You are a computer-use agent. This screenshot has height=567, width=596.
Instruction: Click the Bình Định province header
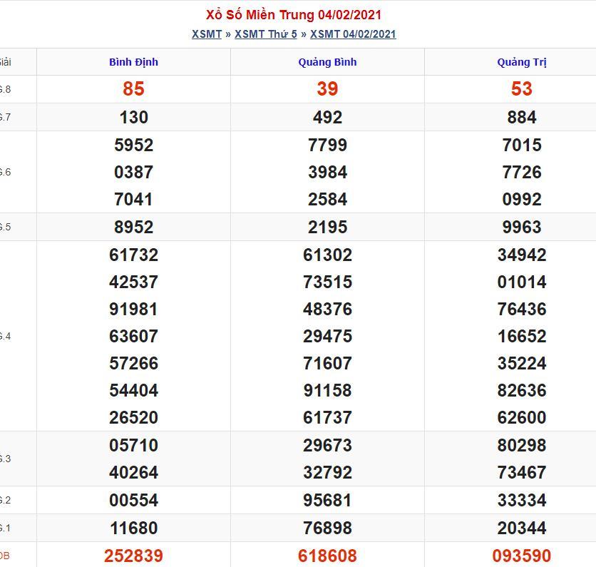pos(133,62)
